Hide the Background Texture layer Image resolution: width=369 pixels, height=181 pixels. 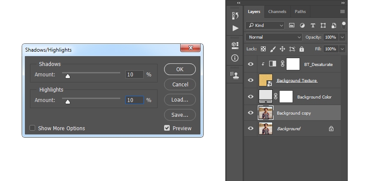[251, 80]
